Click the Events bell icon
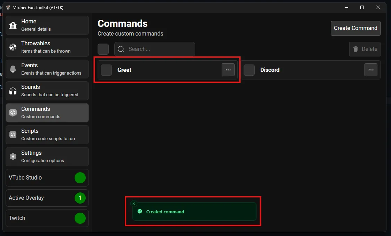 click(13, 69)
